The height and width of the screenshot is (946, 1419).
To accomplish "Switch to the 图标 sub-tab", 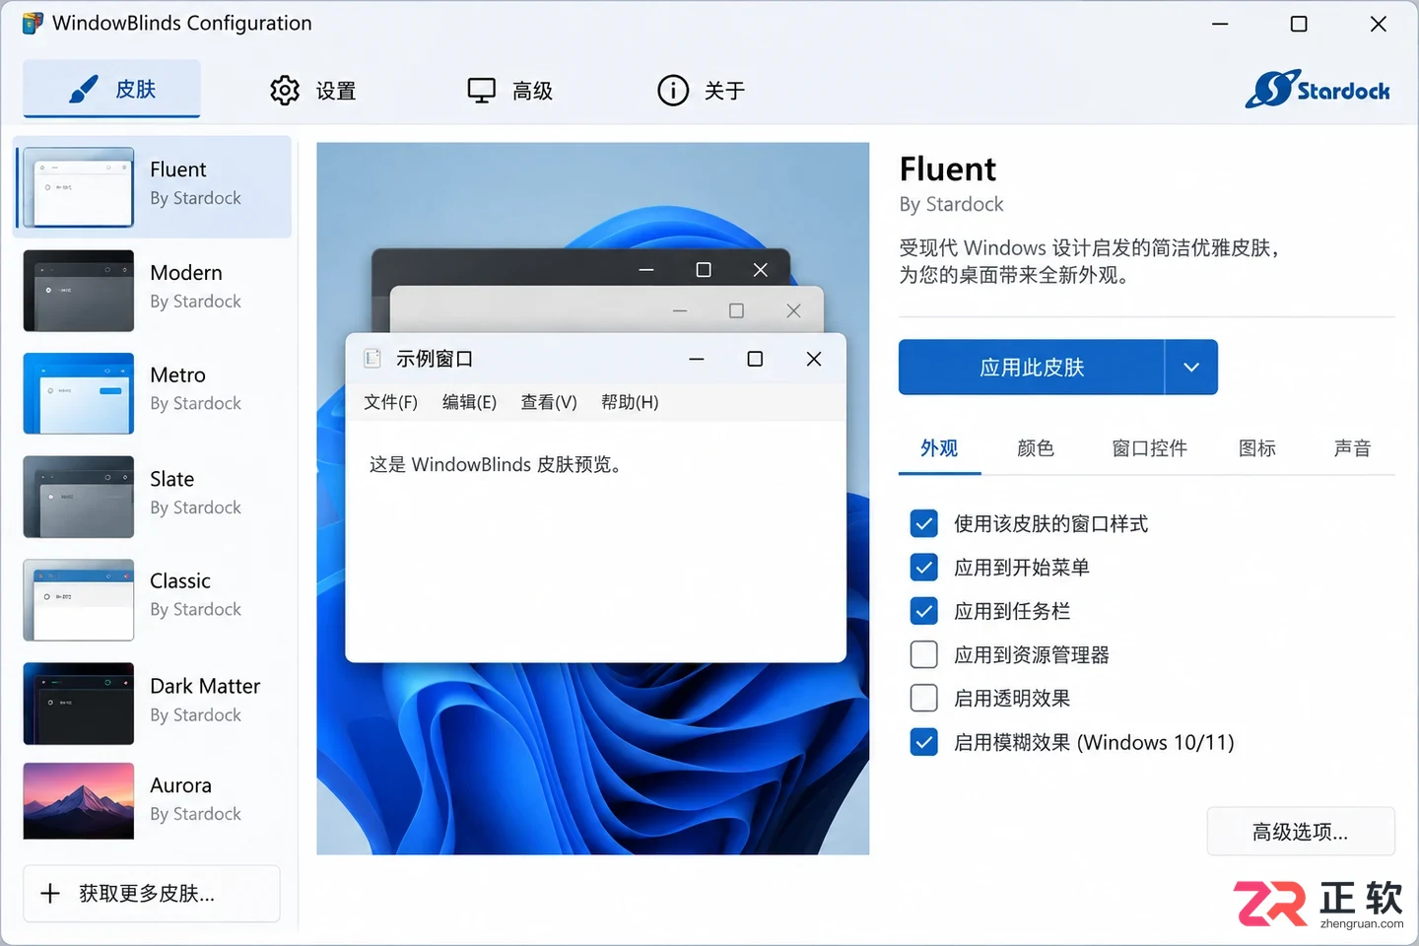I will (x=1257, y=449).
